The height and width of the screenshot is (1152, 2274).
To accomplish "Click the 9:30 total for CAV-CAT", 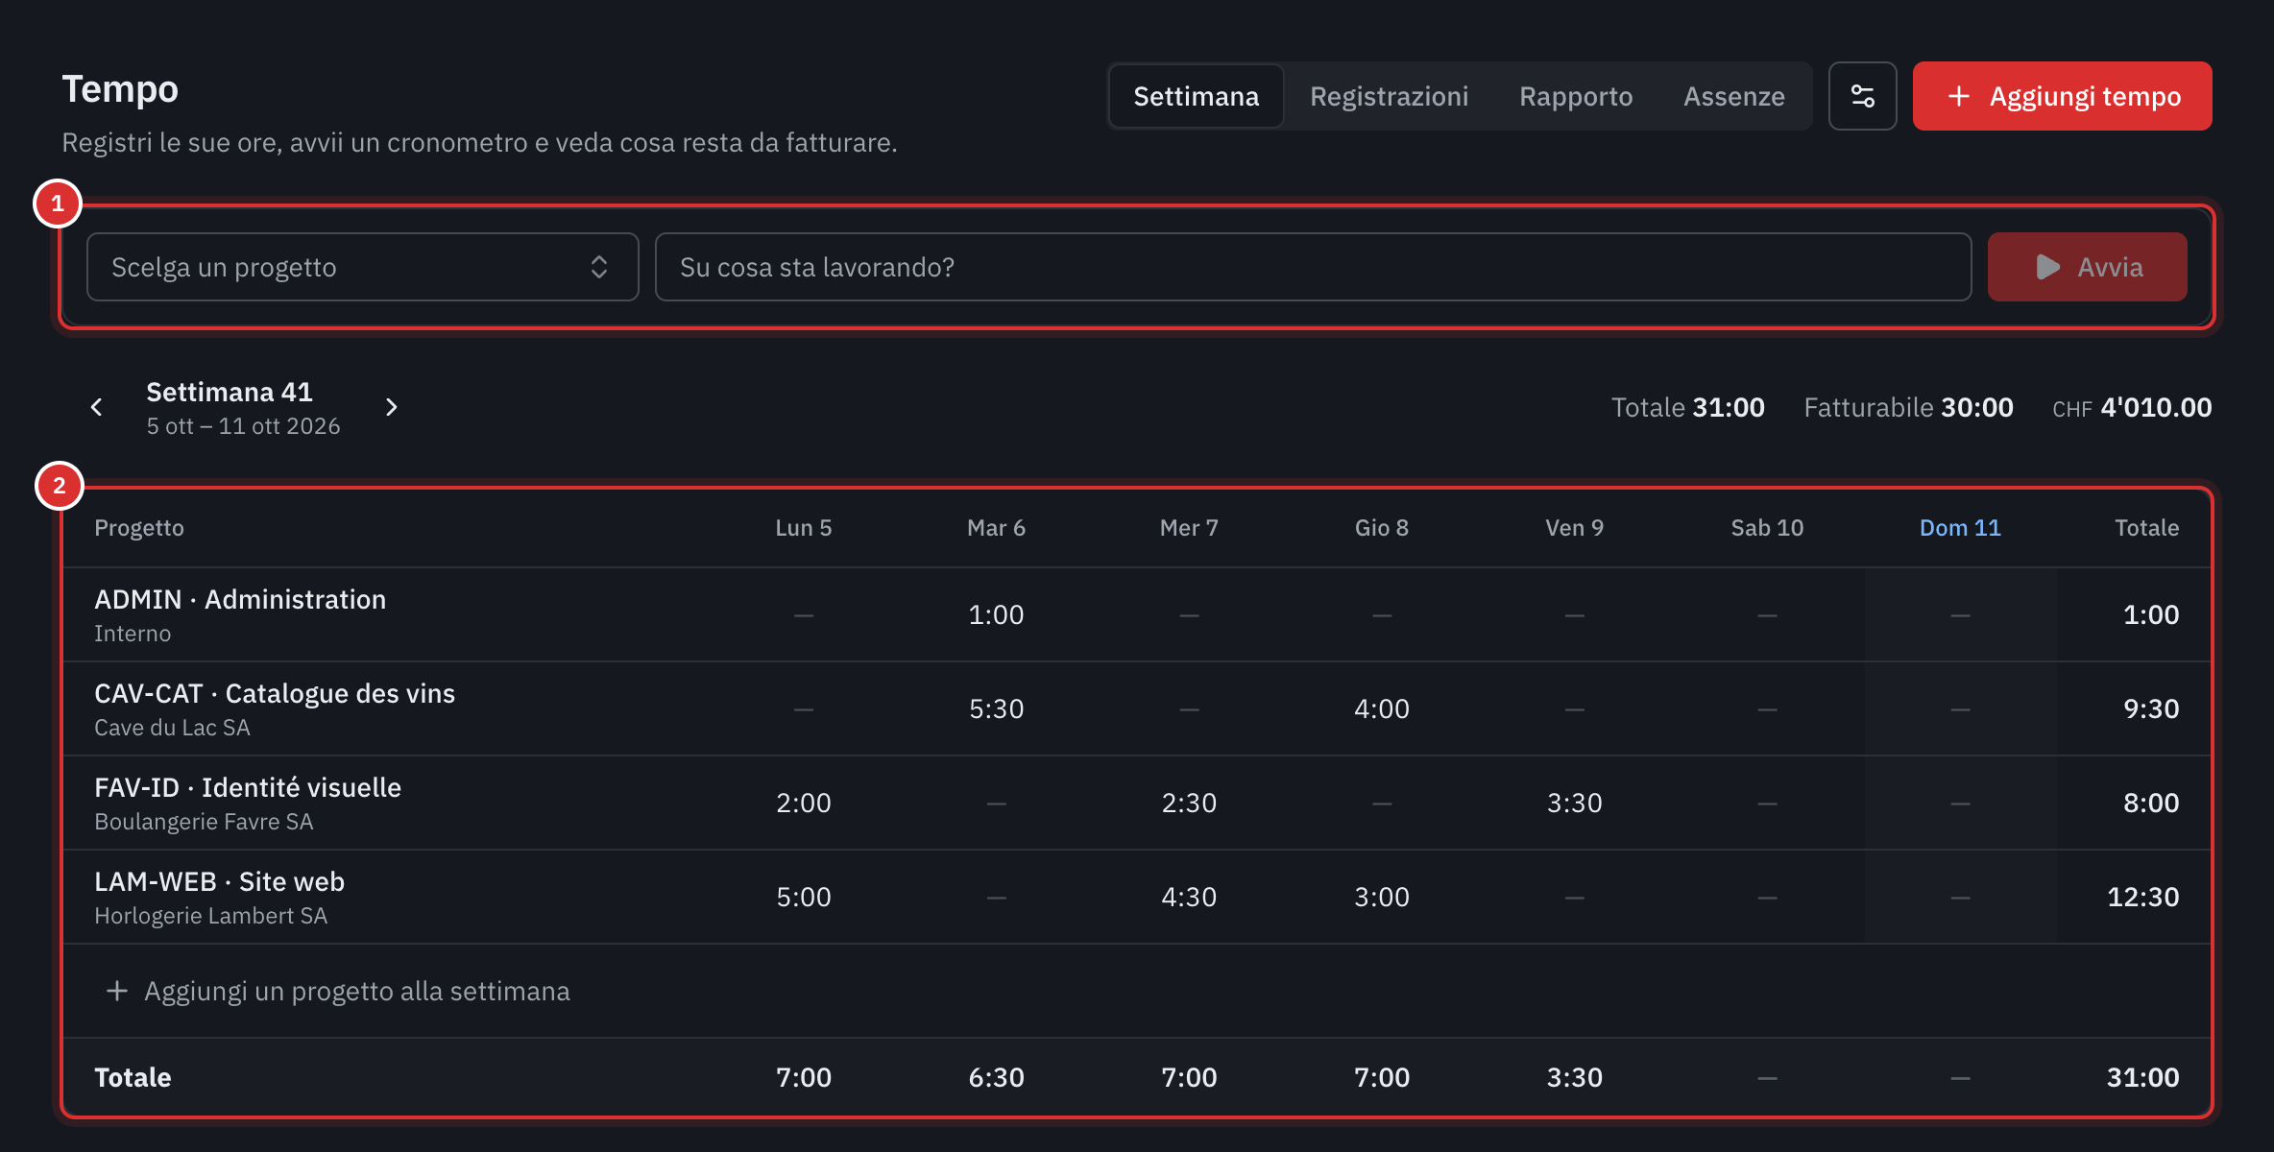I will click(x=2151, y=708).
